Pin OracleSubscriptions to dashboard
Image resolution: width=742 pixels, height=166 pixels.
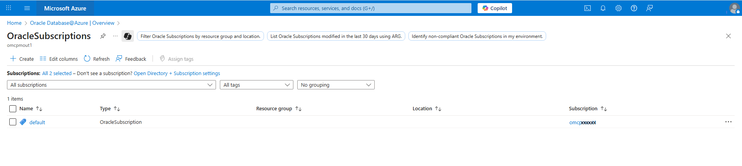pyautogui.click(x=103, y=36)
